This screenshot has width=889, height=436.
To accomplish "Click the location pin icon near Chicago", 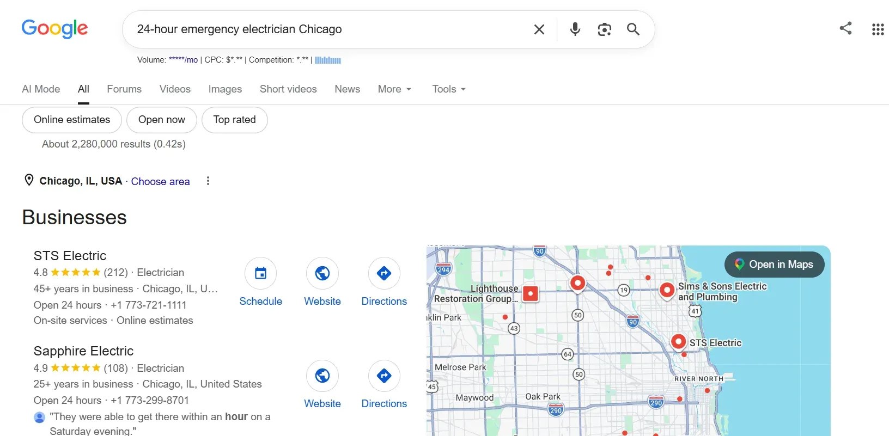I will (x=29, y=180).
